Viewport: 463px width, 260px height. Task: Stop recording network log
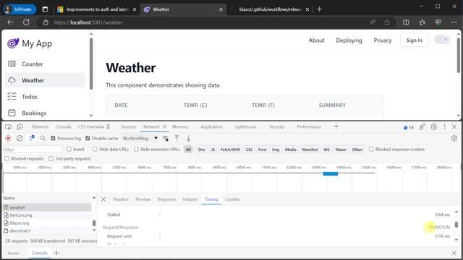coord(8,138)
